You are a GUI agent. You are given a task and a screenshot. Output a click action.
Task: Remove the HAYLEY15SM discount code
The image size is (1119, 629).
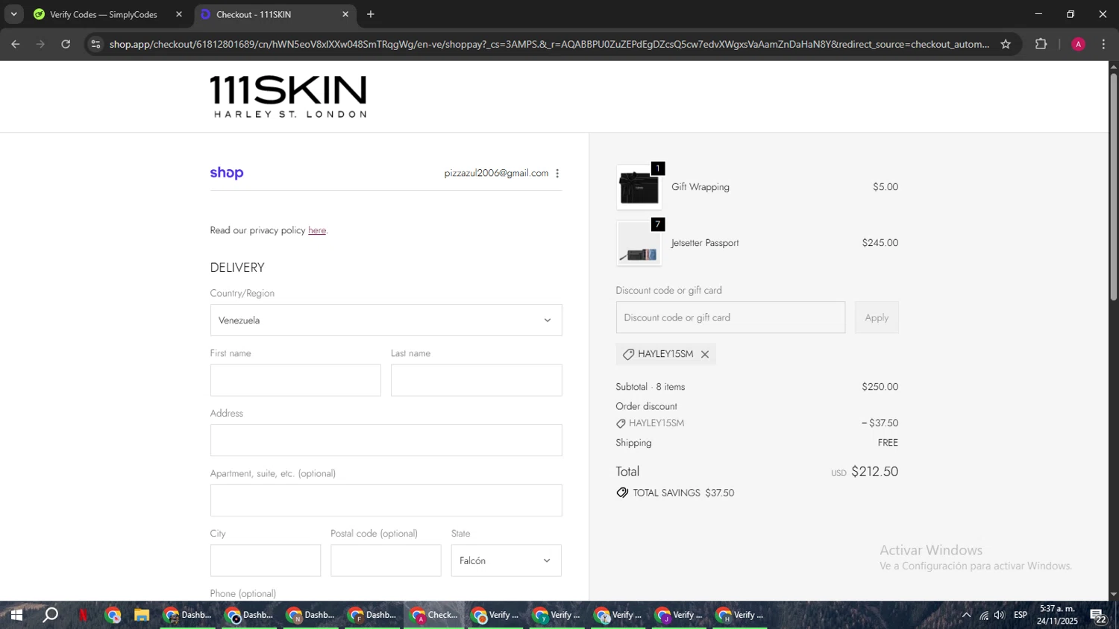pyautogui.click(x=704, y=354)
